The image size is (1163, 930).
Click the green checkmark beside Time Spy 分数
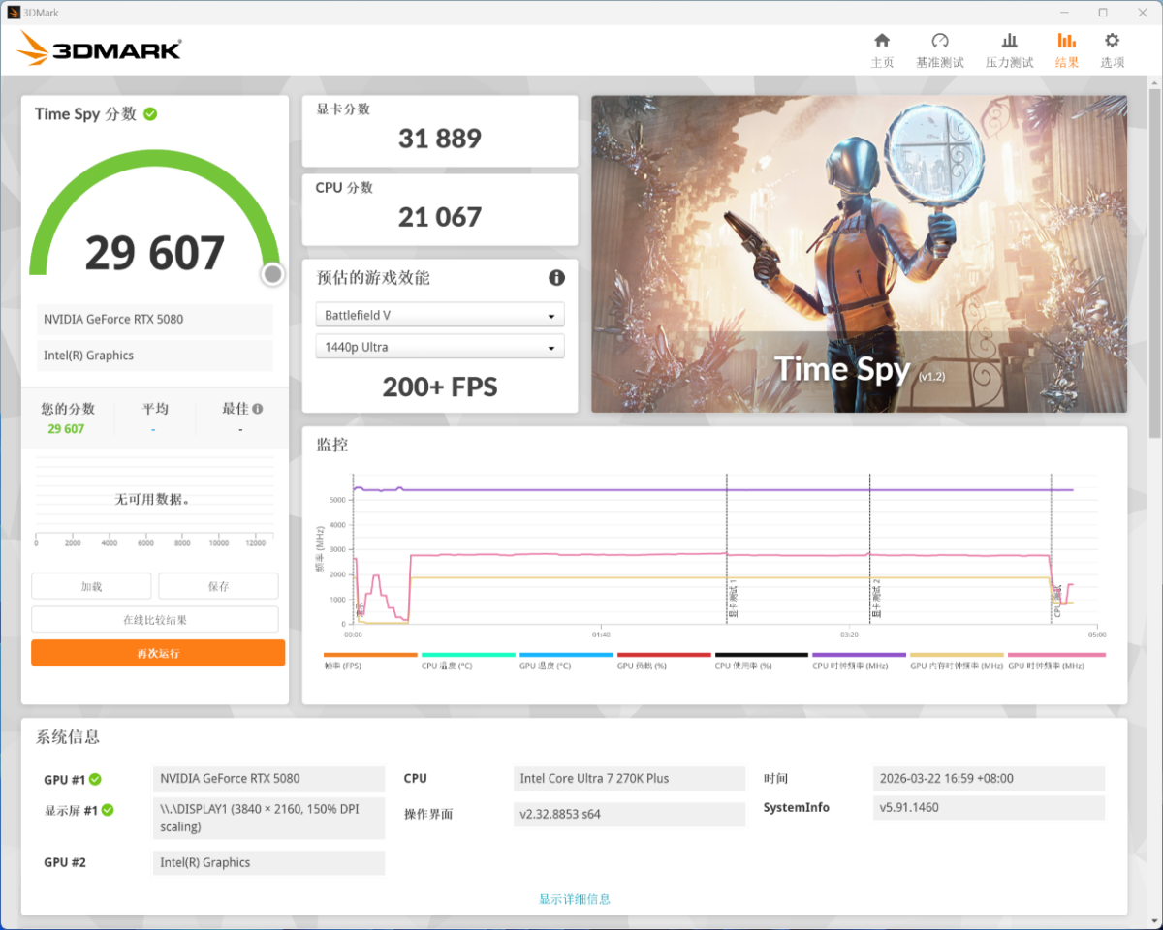[150, 114]
